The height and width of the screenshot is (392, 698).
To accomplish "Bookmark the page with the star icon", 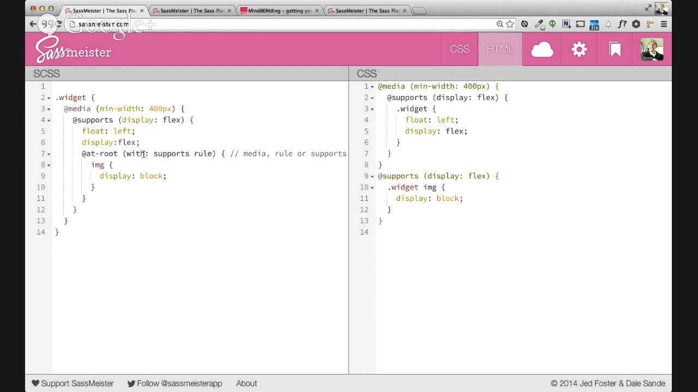I will click(x=510, y=24).
